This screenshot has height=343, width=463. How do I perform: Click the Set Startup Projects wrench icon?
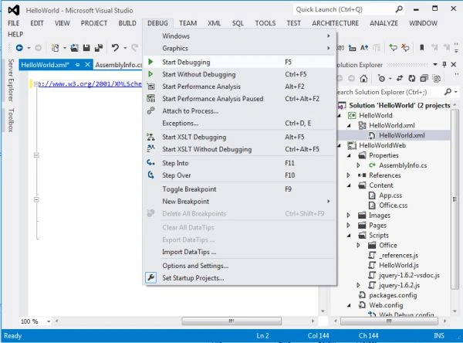point(151,277)
